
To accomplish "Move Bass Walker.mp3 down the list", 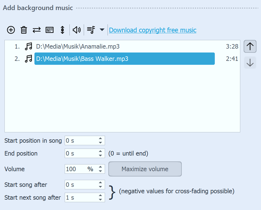I will tap(250, 63).
